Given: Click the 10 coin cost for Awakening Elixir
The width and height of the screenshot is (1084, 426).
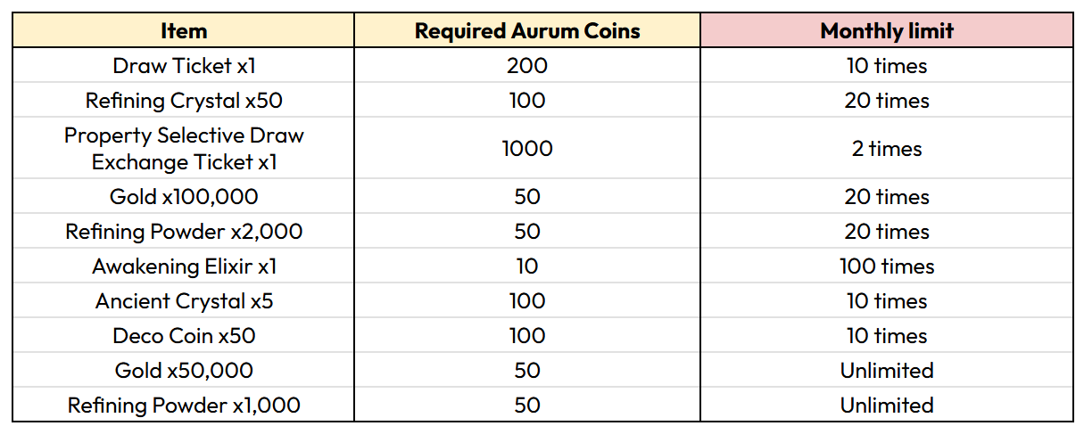Looking at the screenshot, I should (527, 266).
